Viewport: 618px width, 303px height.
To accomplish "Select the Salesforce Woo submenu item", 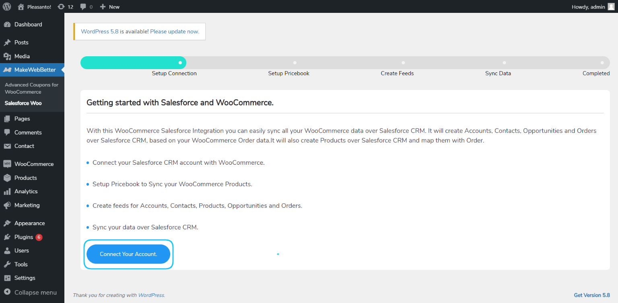I will click(x=23, y=103).
